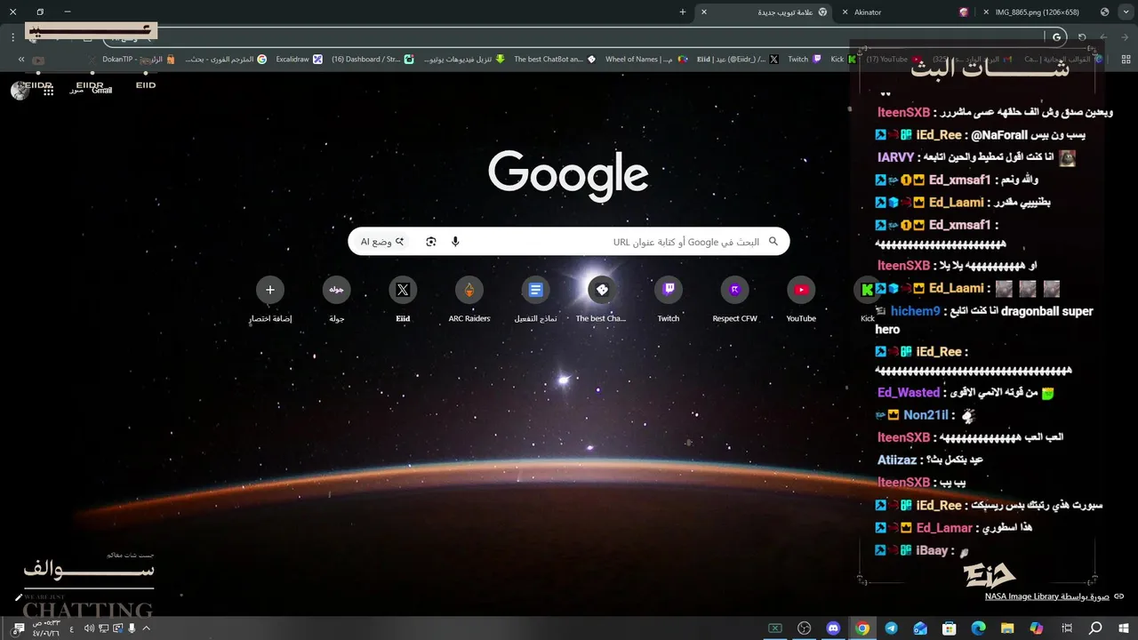
Task: Open the Respect CFW shortcut tile
Action: (x=734, y=300)
